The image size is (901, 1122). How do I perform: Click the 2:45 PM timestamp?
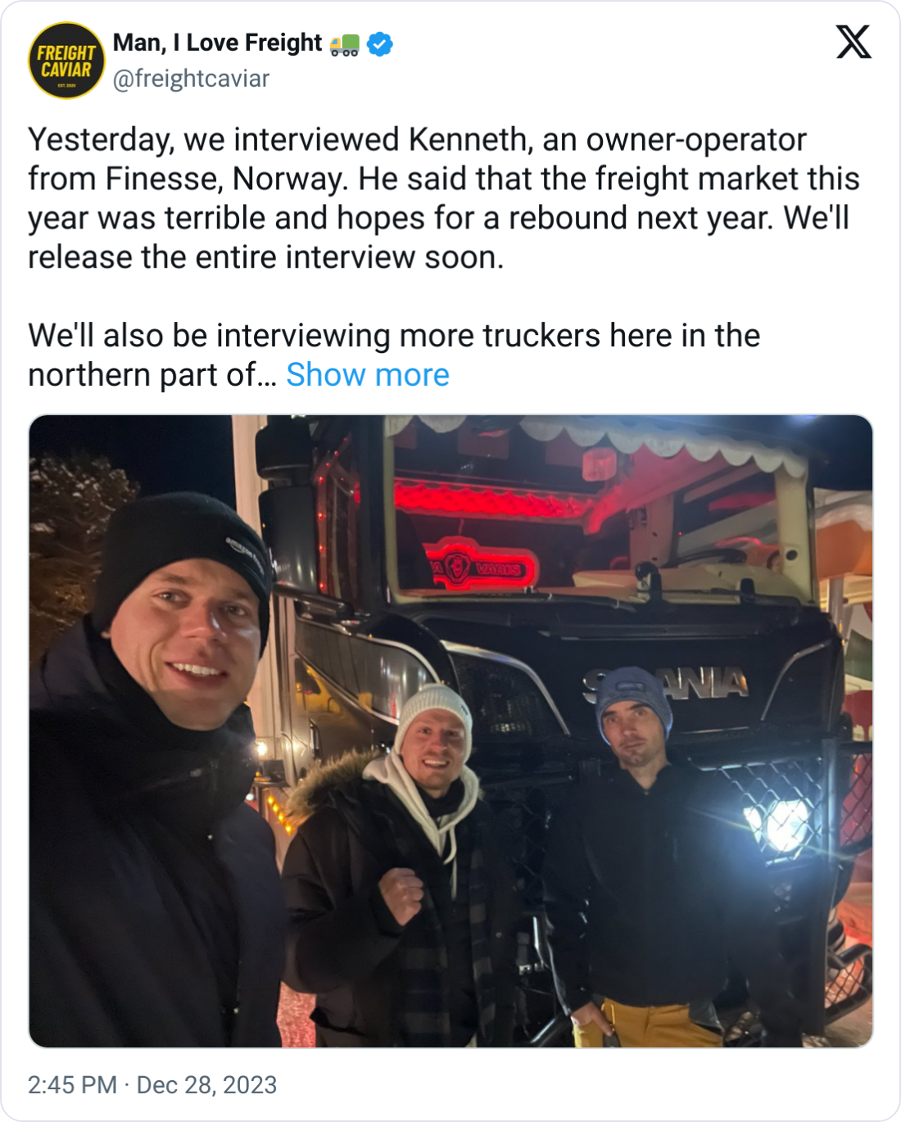(x=72, y=1084)
